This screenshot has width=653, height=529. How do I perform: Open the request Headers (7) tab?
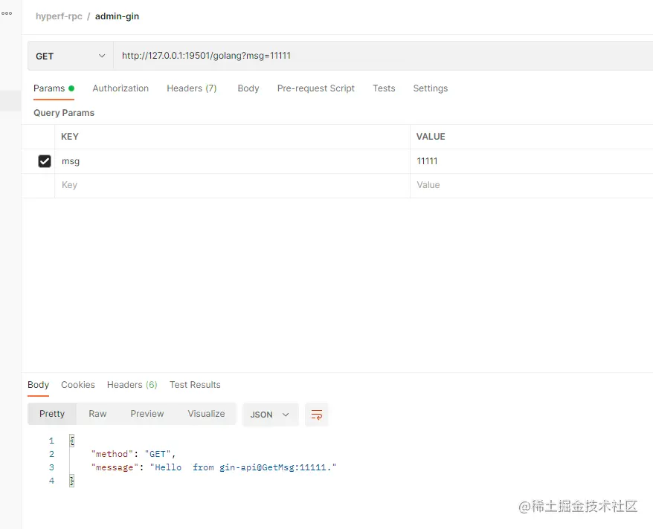click(x=192, y=88)
